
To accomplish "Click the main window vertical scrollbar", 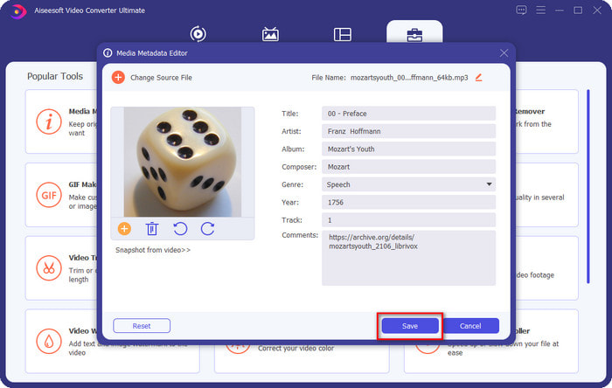I will pos(588,186).
